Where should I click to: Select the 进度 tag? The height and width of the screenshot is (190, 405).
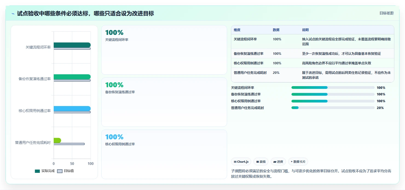click(x=278, y=162)
